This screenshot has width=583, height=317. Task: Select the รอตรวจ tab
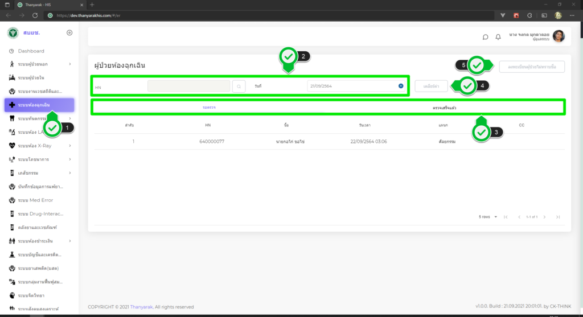[x=209, y=107]
